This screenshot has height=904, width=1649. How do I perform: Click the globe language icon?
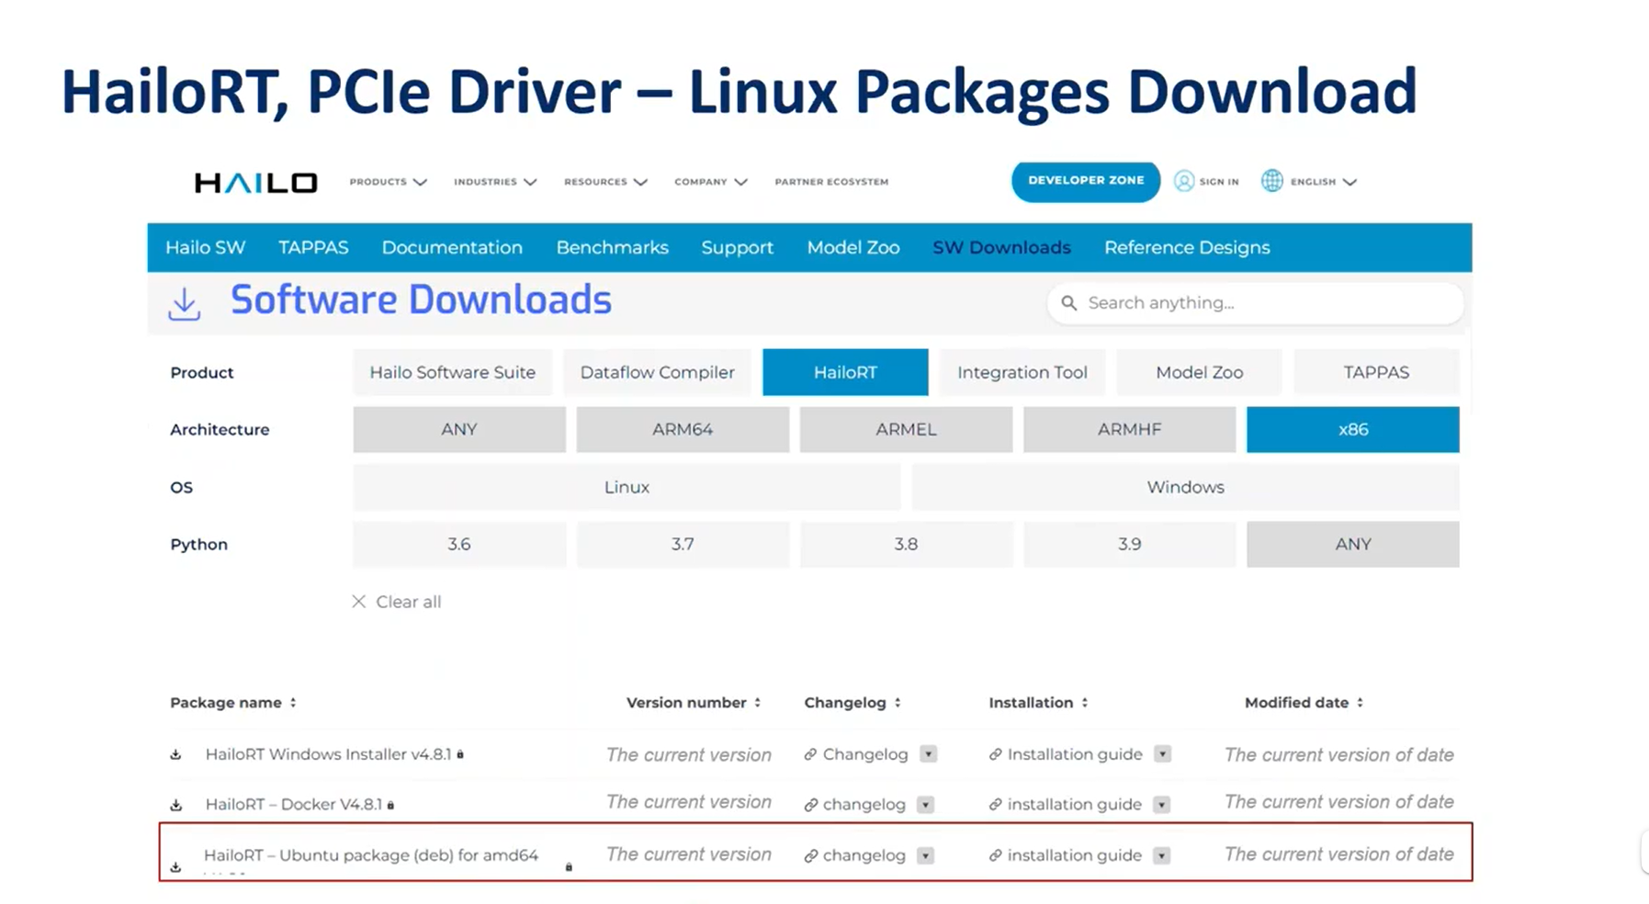[1271, 181]
